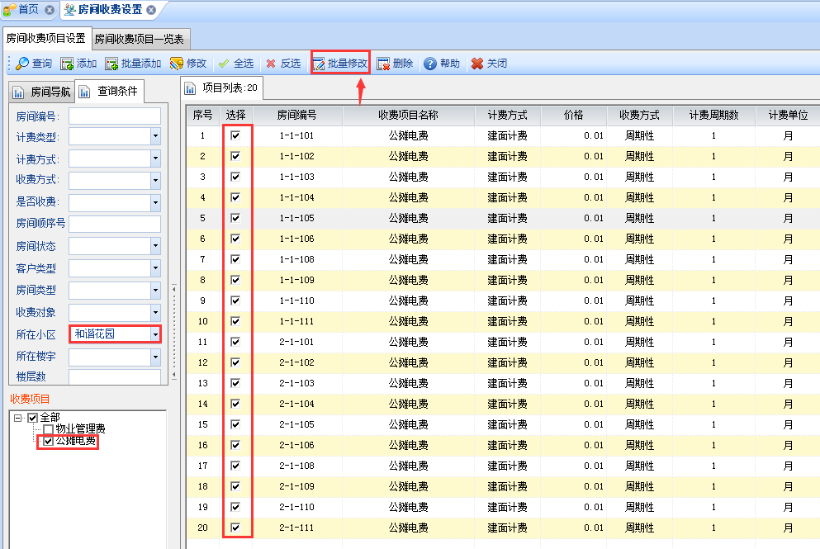820x549 pixels.
Task: Uncheck the checkbox for room 2-1-105
Action: (x=235, y=424)
